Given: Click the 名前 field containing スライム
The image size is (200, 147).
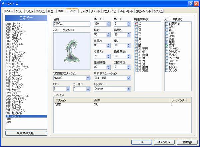Looking at the screenshot, I should coord(72,24).
